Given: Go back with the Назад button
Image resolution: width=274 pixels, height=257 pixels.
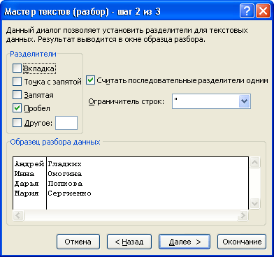Looking at the screenshot, I should [x=129, y=242].
